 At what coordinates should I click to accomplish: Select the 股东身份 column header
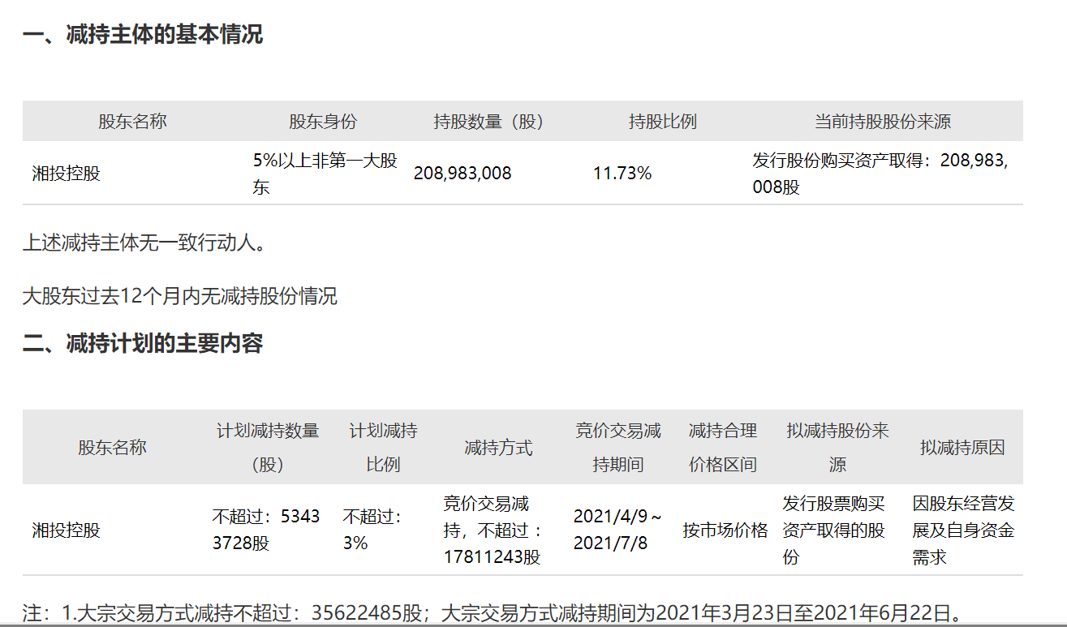pos(323,122)
